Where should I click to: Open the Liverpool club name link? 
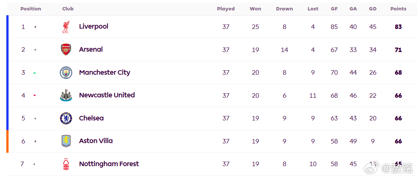click(94, 26)
